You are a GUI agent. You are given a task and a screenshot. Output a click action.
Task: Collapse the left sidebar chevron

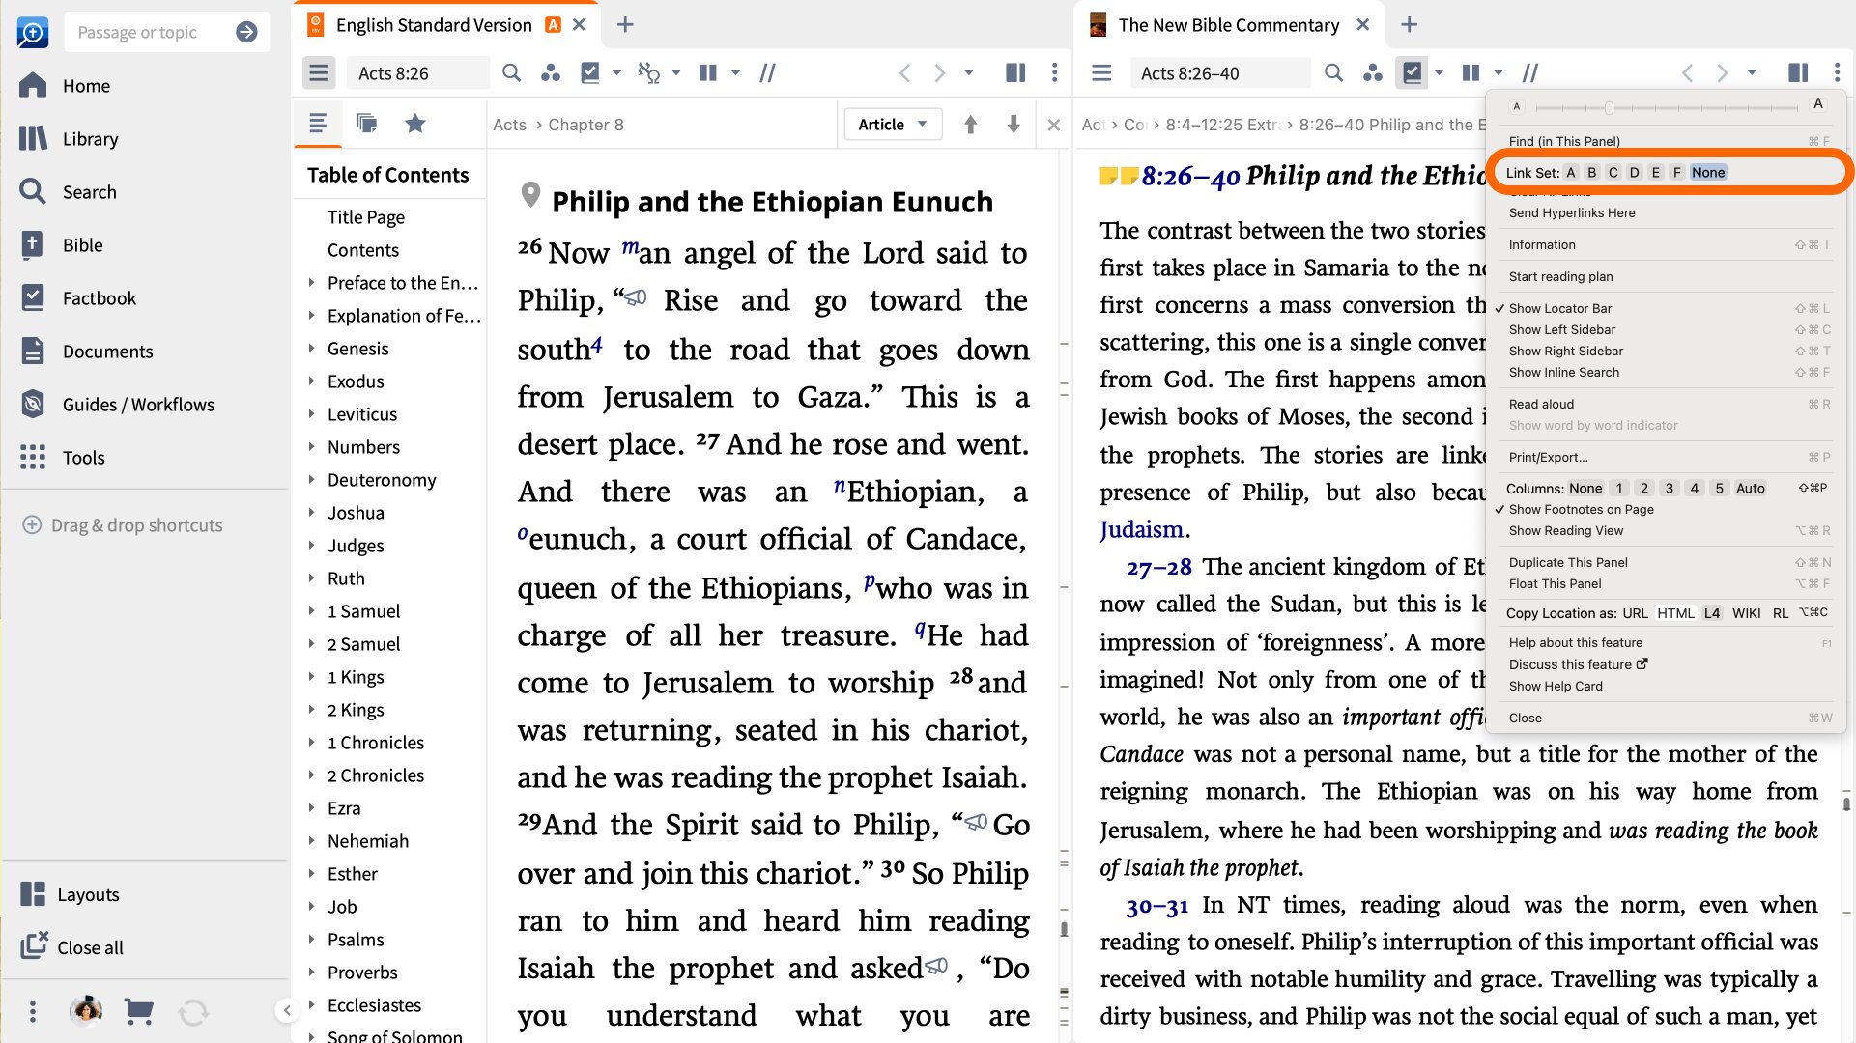pos(287,1010)
